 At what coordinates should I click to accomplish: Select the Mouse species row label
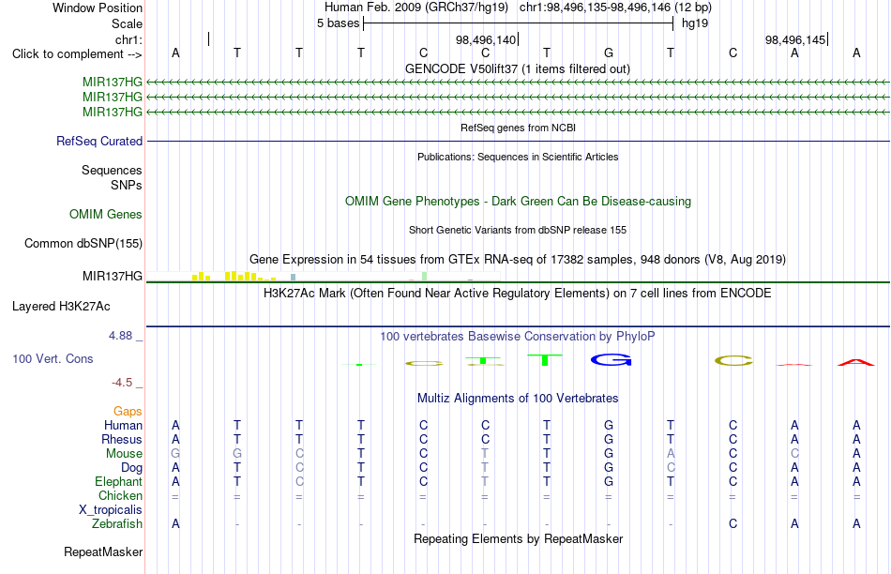tap(124, 454)
